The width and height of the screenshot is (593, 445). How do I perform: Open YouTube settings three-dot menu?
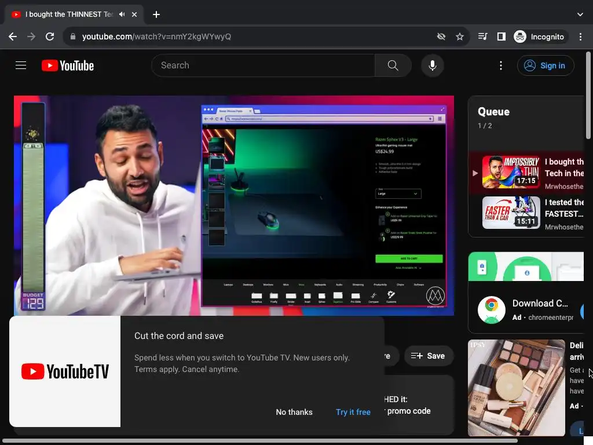pos(501,65)
